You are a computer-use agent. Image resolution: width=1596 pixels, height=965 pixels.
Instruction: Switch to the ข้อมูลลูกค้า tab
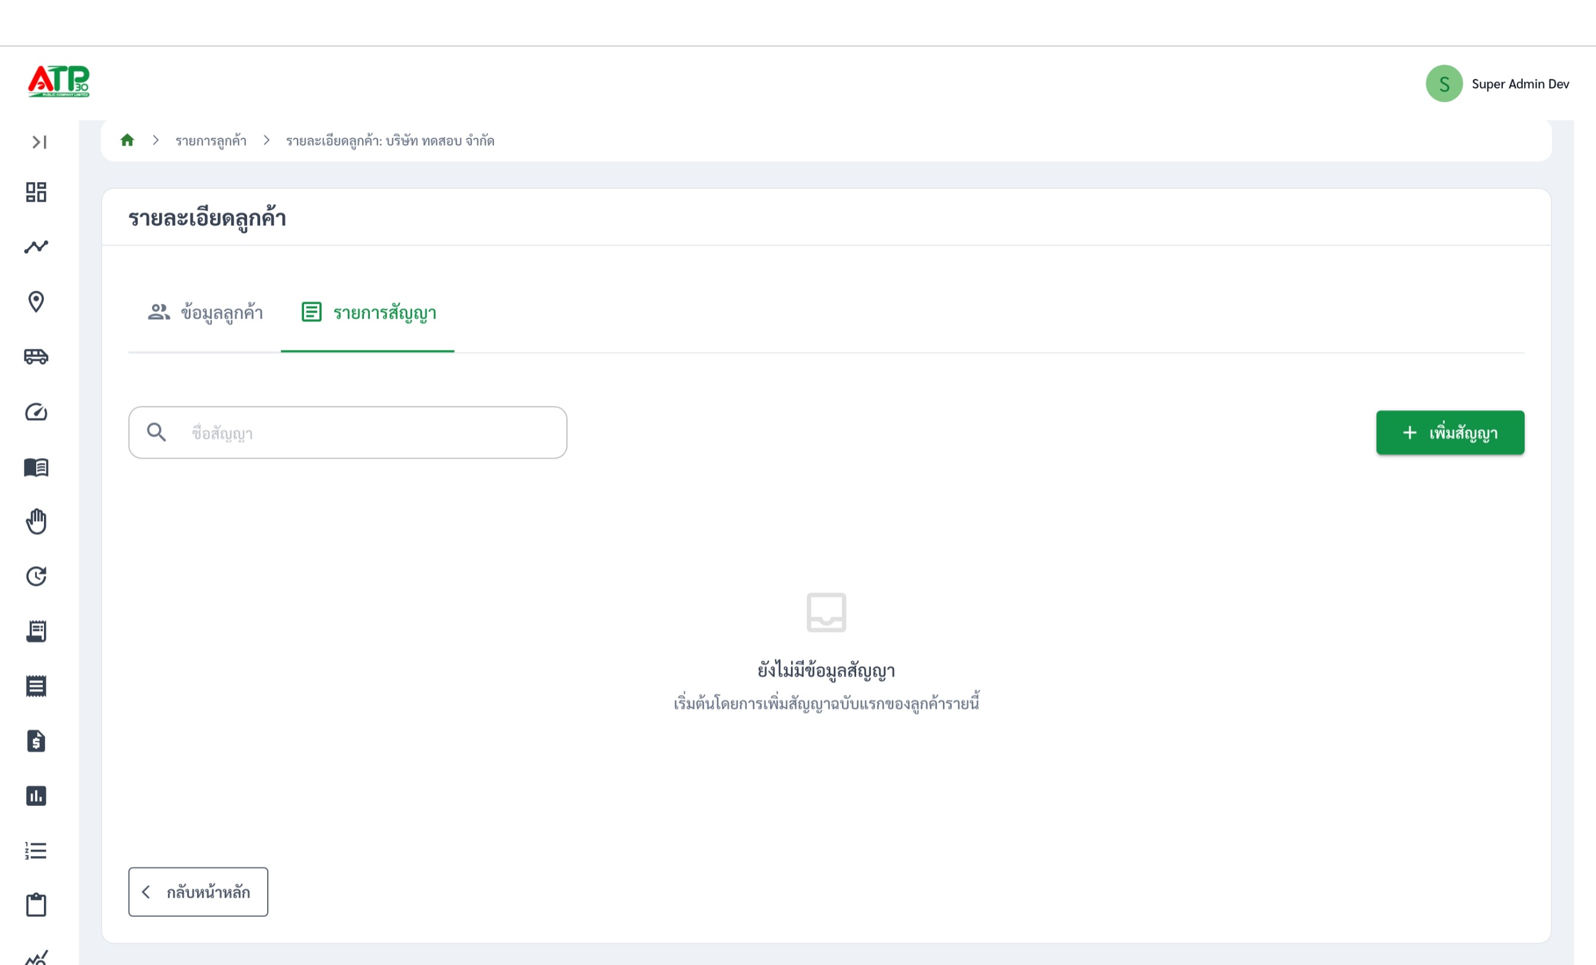[x=205, y=313]
